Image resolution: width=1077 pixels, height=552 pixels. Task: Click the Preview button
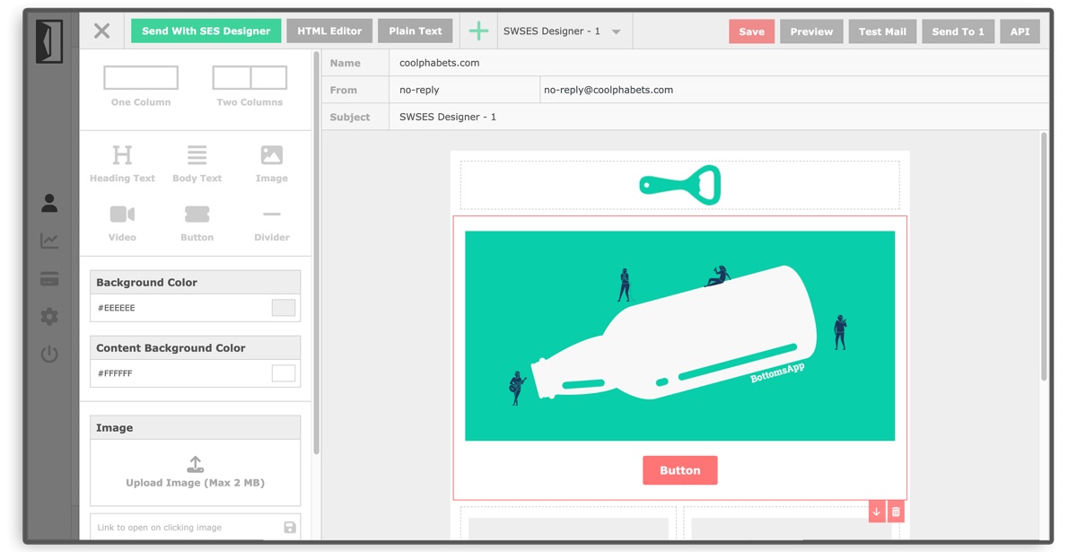click(x=811, y=31)
